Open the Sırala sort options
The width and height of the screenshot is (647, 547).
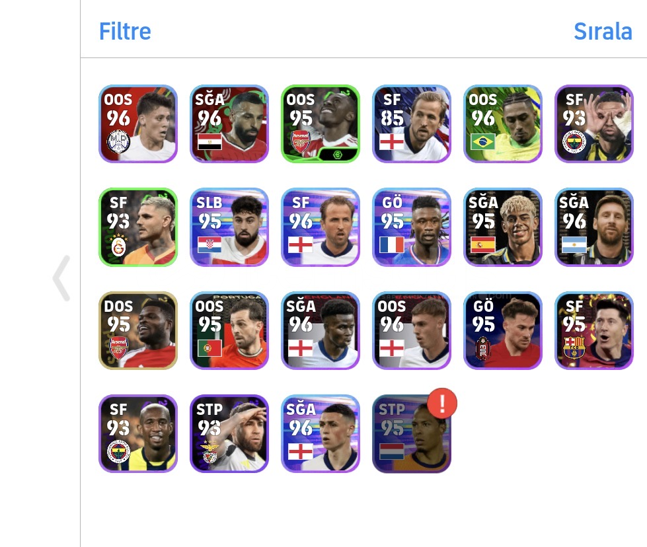tap(603, 31)
